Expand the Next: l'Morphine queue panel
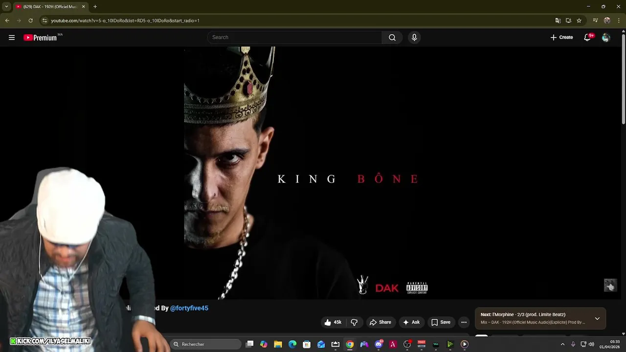The height and width of the screenshot is (352, 626). [597, 319]
